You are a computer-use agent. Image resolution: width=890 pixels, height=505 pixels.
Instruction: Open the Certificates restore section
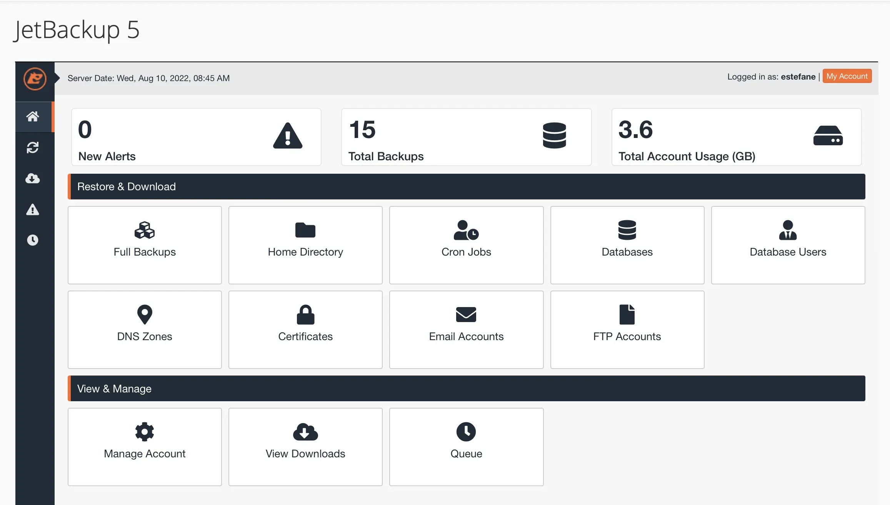pos(305,329)
